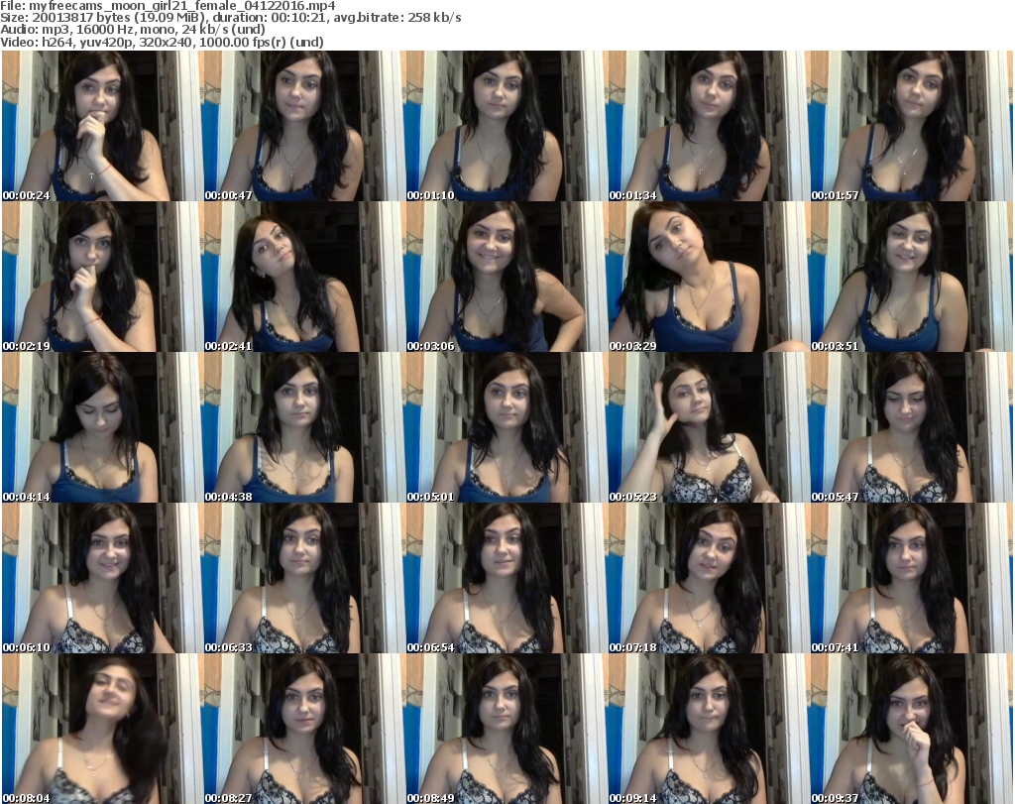Click the Video codec info line
The width and height of the screenshot is (1015, 804).
[163, 42]
